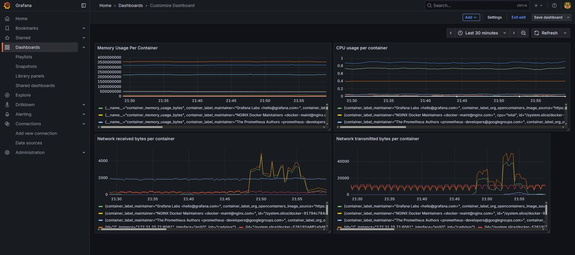
Task: Click the Grafana logo icon
Action: pos(7,5)
